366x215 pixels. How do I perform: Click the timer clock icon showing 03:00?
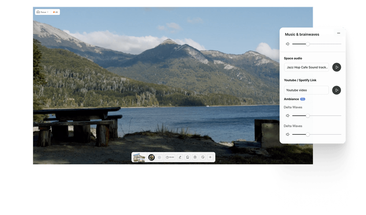pos(169,157)
